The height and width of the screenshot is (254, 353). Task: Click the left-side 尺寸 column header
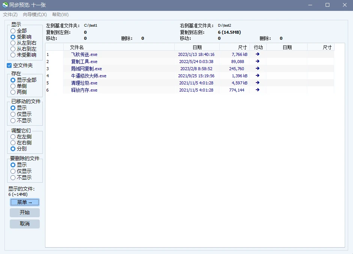pyautogui.click(x=234, y=47)
